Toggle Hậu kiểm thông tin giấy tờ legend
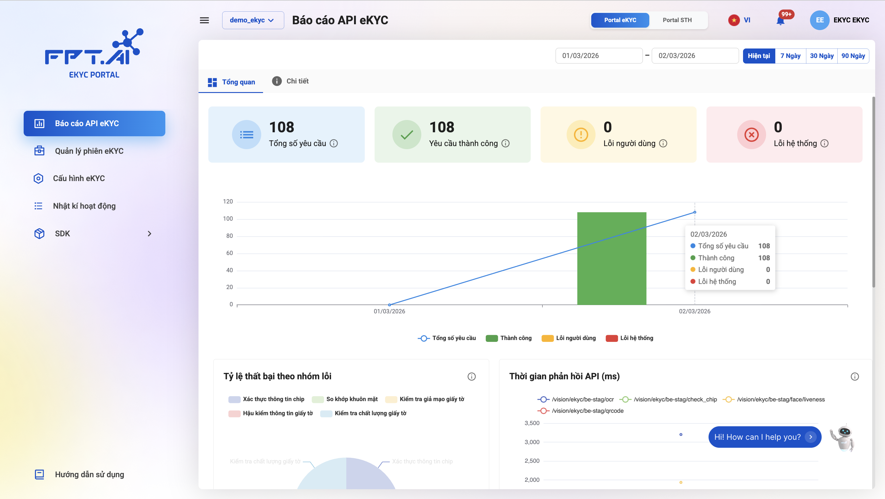This screenshot has width=885, height=499. pyautogui.click(x=271, y=414)
